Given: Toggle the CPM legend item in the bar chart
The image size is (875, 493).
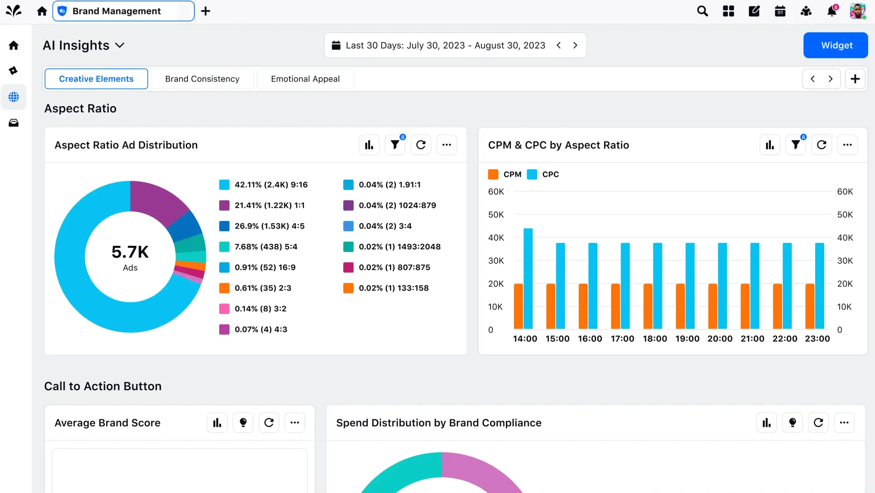Looking at the screenshot, I should coord(505,174).
